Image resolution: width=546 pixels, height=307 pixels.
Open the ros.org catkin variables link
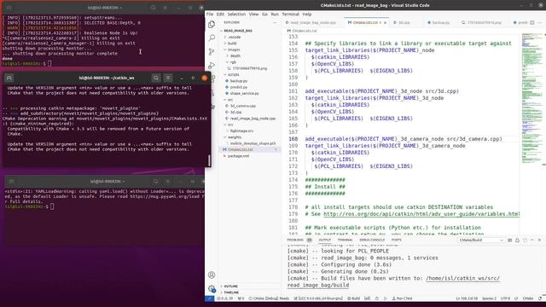point(421,214)
